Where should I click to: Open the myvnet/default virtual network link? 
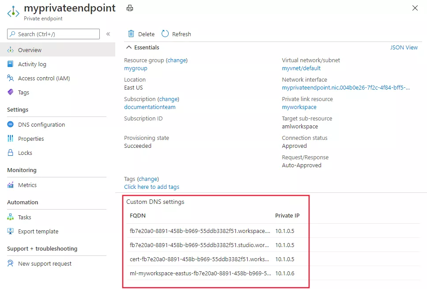click(301, 68)
